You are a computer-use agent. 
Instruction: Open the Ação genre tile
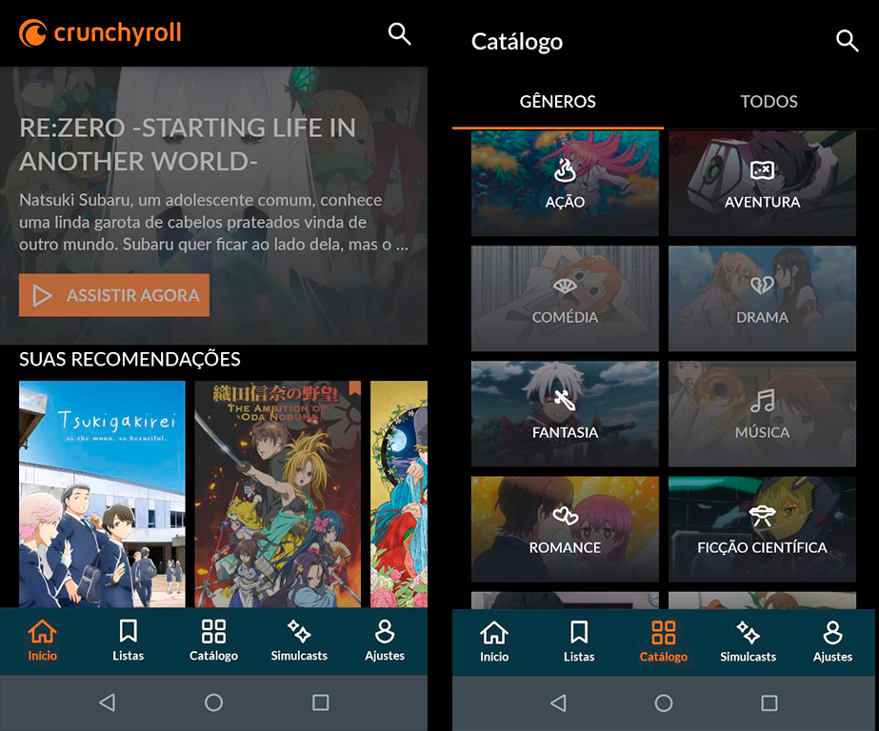565,183
